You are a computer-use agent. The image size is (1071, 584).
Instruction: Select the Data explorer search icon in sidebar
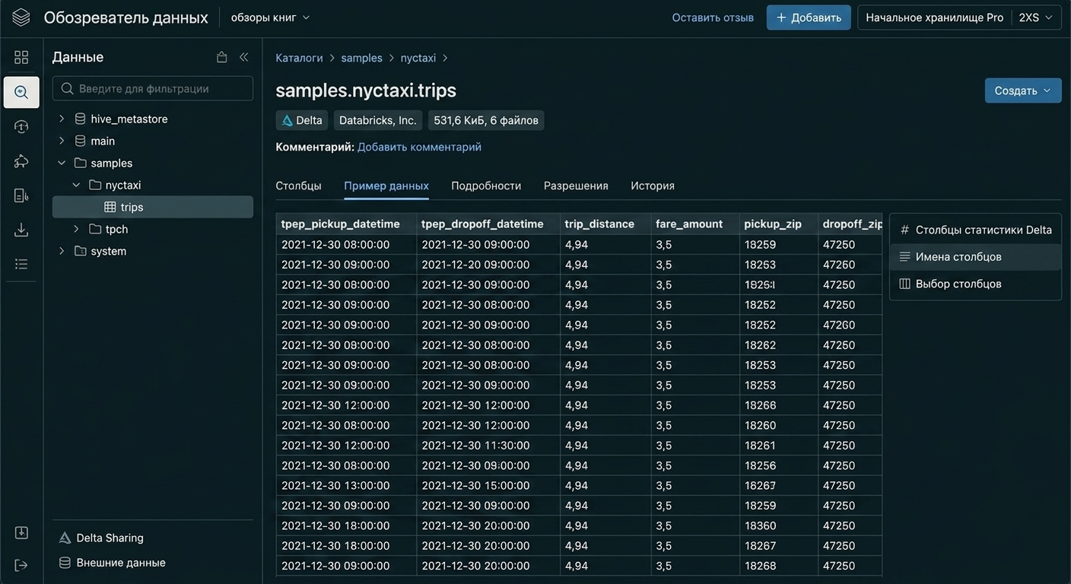21,92
